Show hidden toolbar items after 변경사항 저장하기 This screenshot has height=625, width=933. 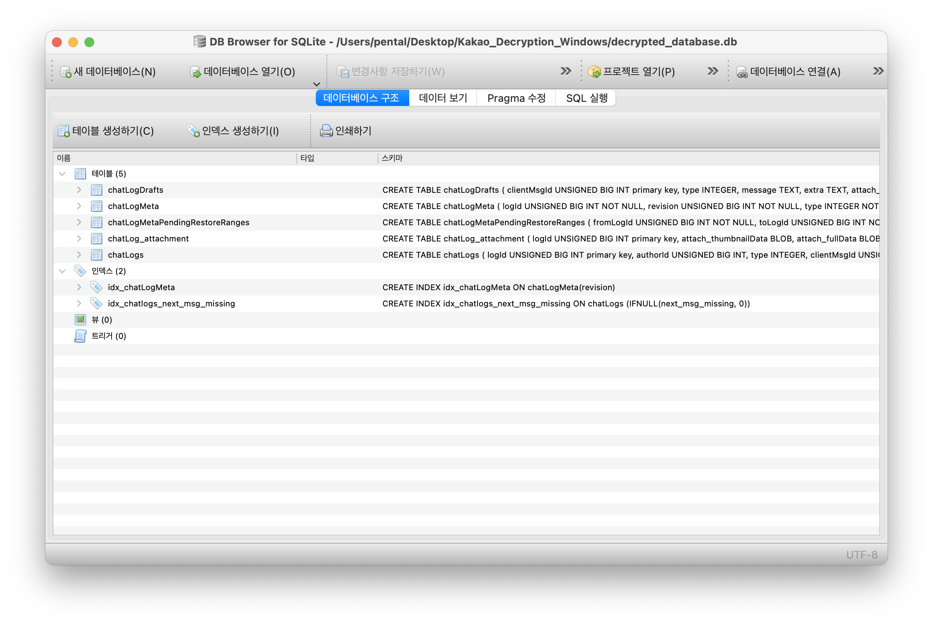tap(565, 71)
